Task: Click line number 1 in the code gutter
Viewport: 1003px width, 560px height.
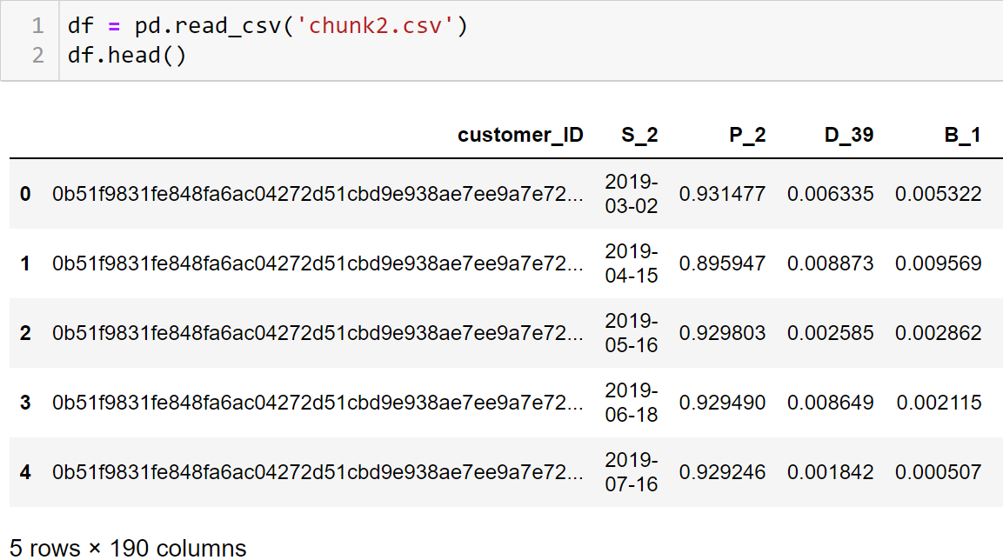Action: coord(37,26)
